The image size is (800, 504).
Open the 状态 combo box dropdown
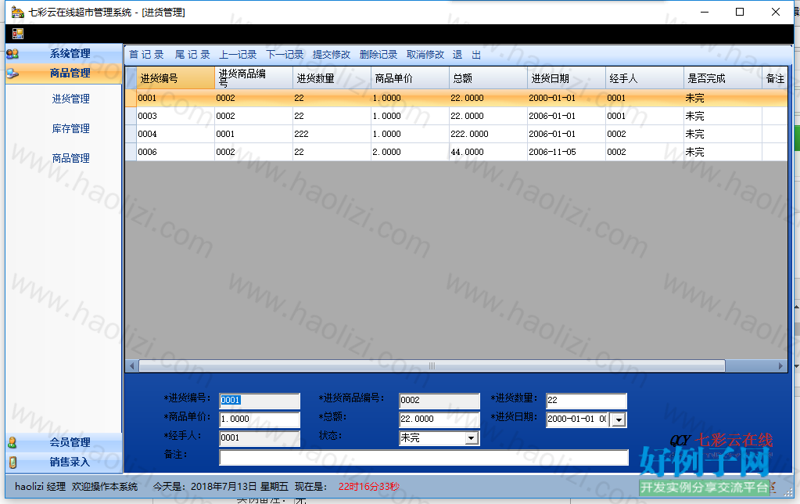(472, 438)
